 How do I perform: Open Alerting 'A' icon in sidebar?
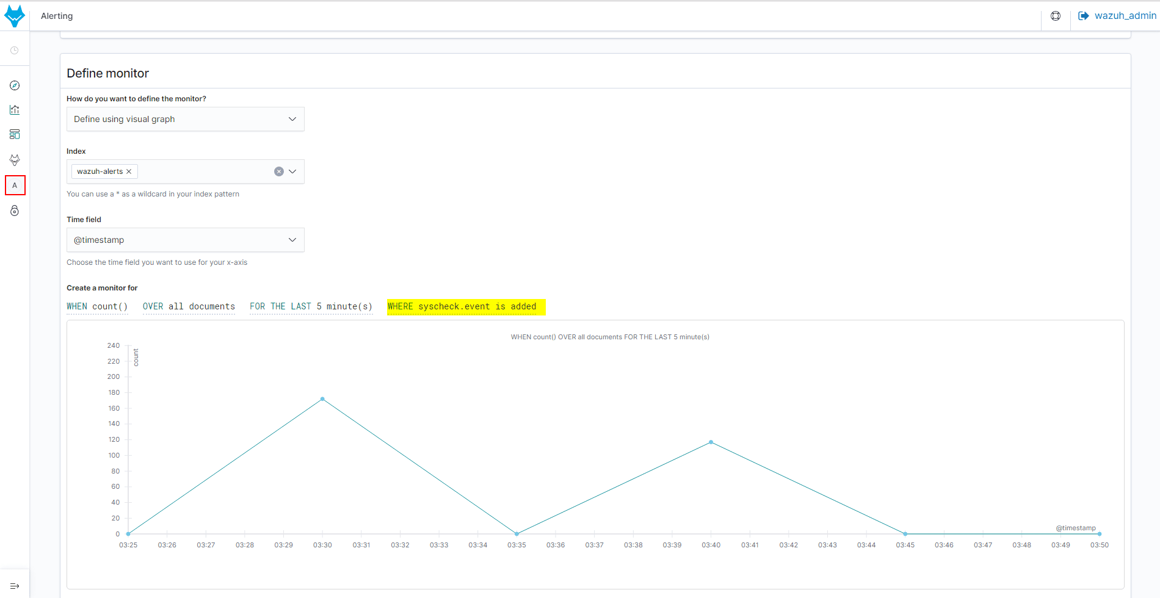(x=15, y=186)
